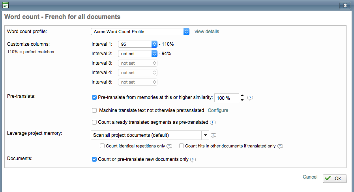This screenshot has width=354, height=192.
Task: Enable Count identical repetitions only
Action: (102, 146)
